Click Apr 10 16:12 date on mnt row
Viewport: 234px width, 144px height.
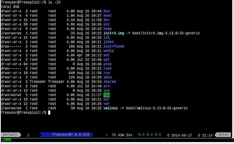click(89, 55)
